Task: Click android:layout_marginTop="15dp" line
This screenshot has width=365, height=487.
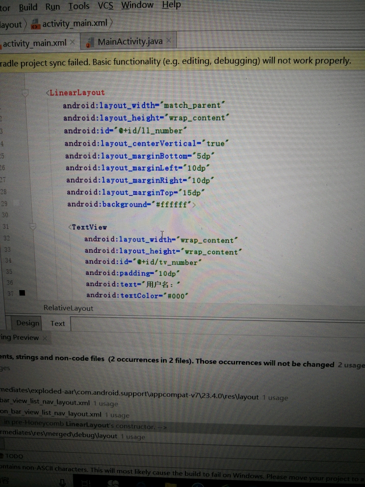Action: [x=136, y=192]
